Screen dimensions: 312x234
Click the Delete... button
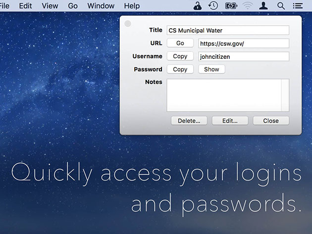(189, 121)
